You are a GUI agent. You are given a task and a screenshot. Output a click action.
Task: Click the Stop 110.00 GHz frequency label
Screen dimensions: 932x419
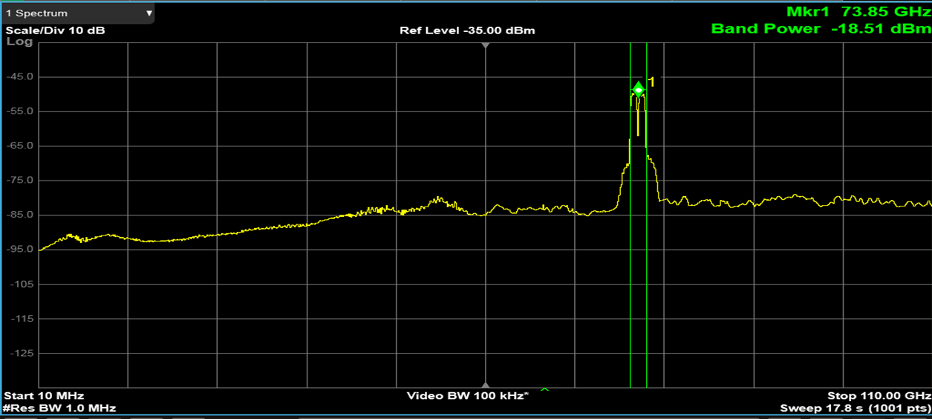(x=879, y=395)
